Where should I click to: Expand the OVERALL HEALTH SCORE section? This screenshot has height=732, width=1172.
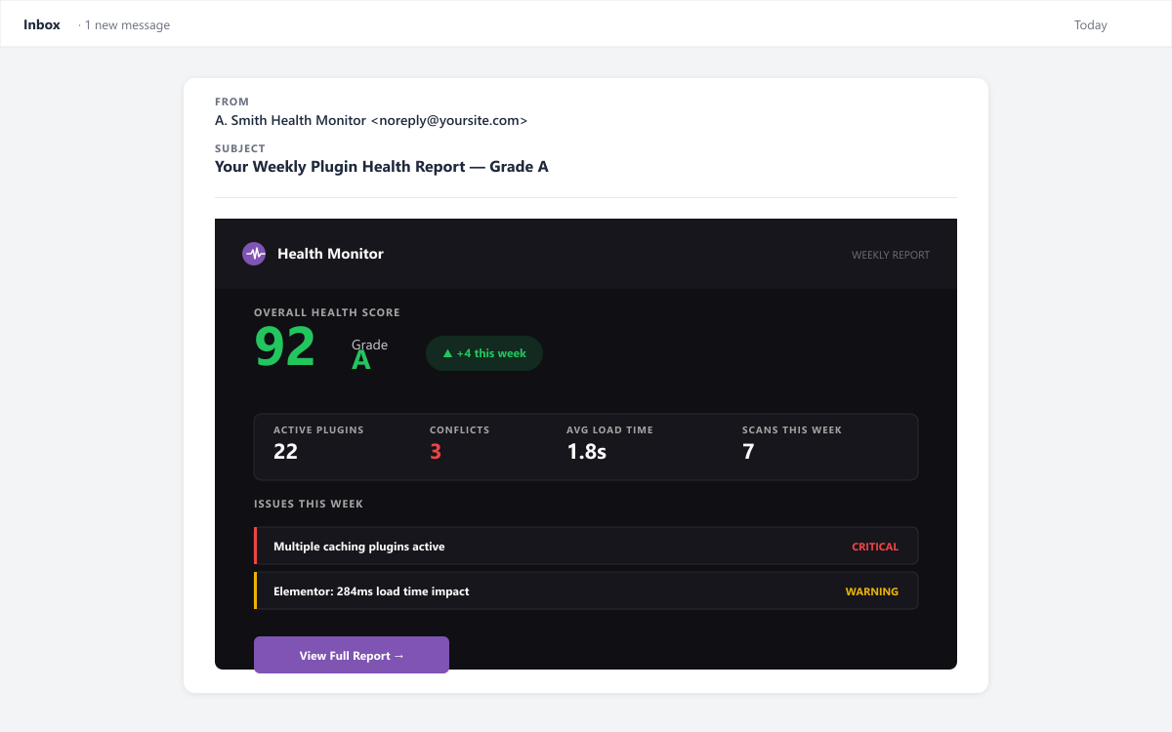326,312
